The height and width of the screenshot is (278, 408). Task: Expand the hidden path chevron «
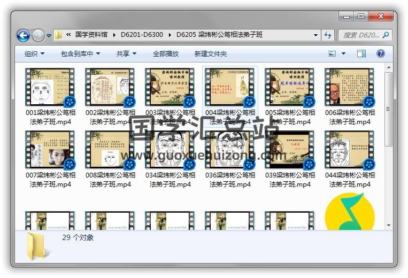click(x=68, y=35)
